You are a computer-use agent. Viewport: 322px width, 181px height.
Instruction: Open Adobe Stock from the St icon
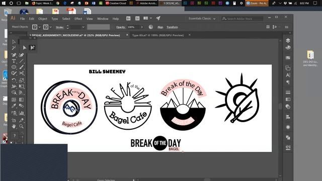click(137, 19)
